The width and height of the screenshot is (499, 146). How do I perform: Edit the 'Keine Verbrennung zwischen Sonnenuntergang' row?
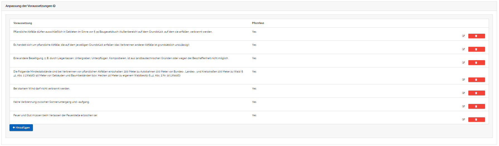coord(463,106)
